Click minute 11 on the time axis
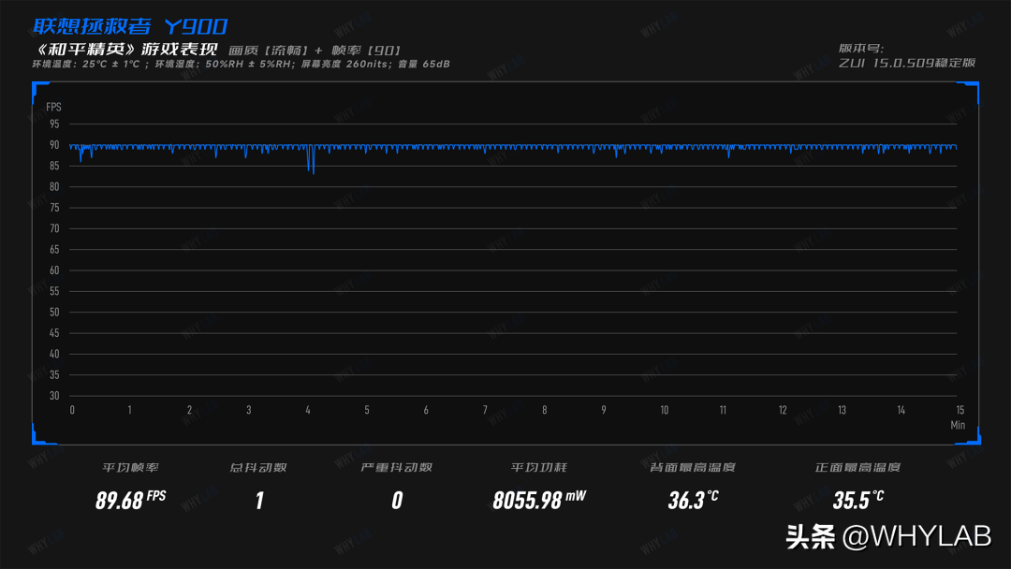Viewport: 1011px width, 569px height. [x=723, y=410]
